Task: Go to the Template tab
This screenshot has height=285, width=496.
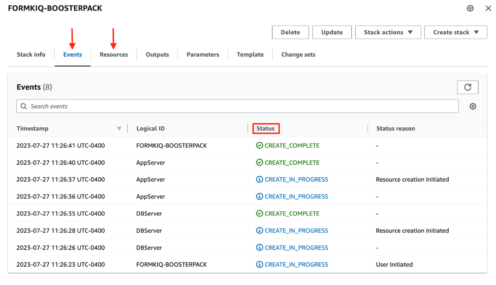Action: click(250, 55)
